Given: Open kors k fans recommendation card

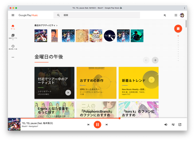Looking at the screenshot, I should pos(138,109).
